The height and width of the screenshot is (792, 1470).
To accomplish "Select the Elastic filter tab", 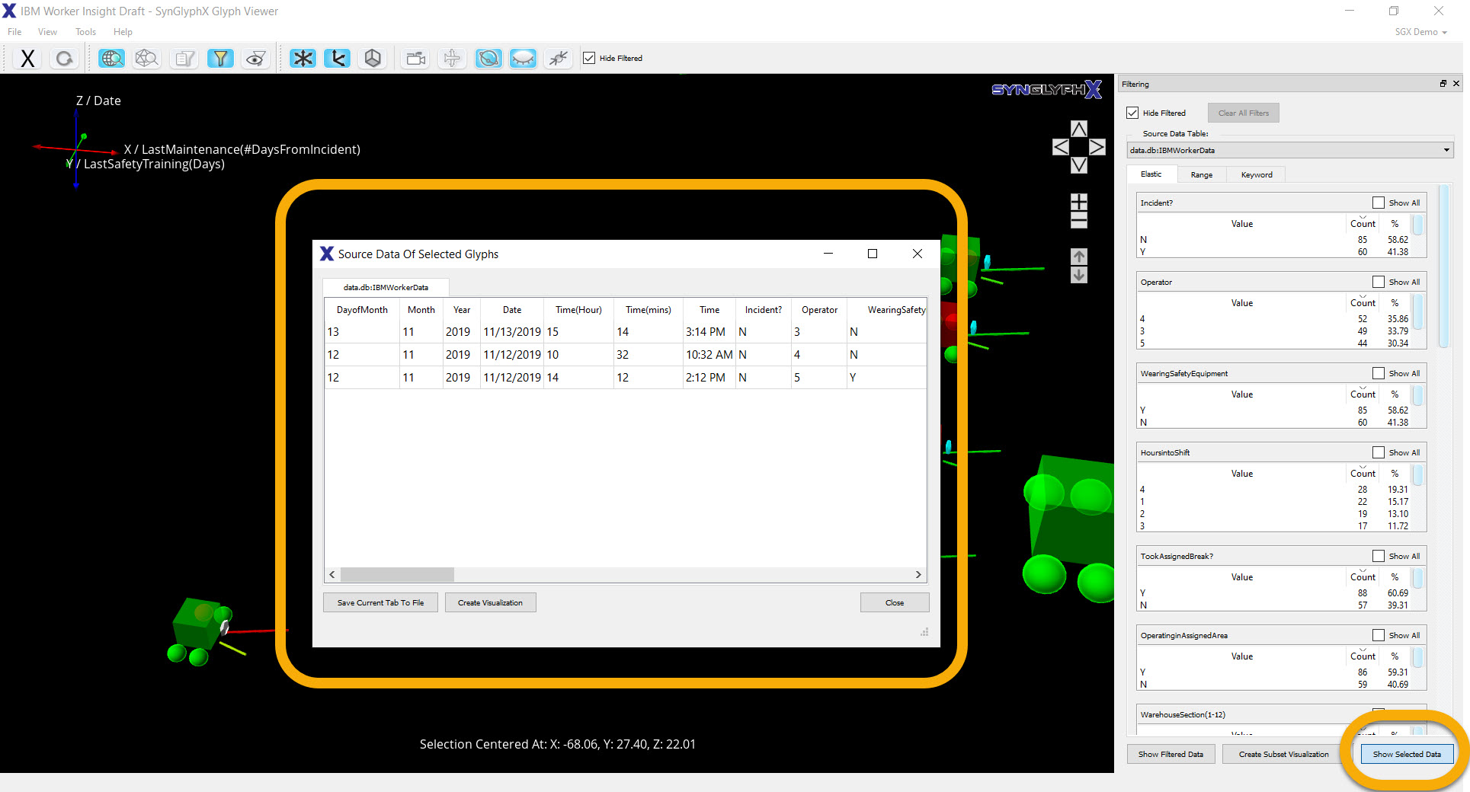I will pos(1151,174).
